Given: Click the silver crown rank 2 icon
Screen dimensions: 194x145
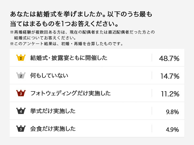Looking at the screenshot, I should click(x=21, y=76).
